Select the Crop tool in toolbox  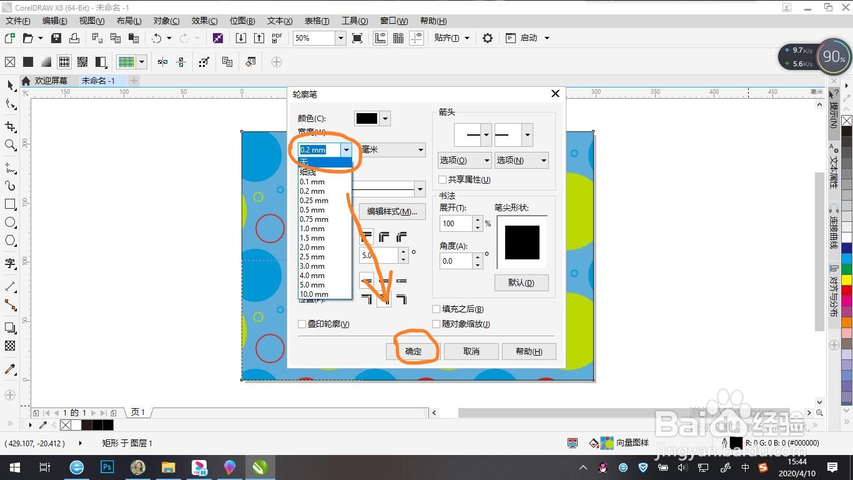pyautogui.click(x=10, y=127)
